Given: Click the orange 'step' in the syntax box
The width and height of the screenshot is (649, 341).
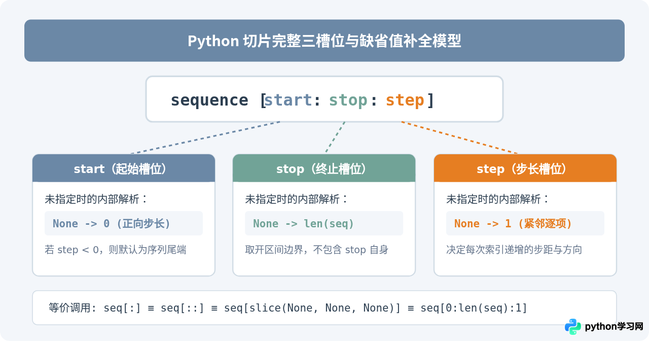Looking at the screenshot, I should point(405,100).
